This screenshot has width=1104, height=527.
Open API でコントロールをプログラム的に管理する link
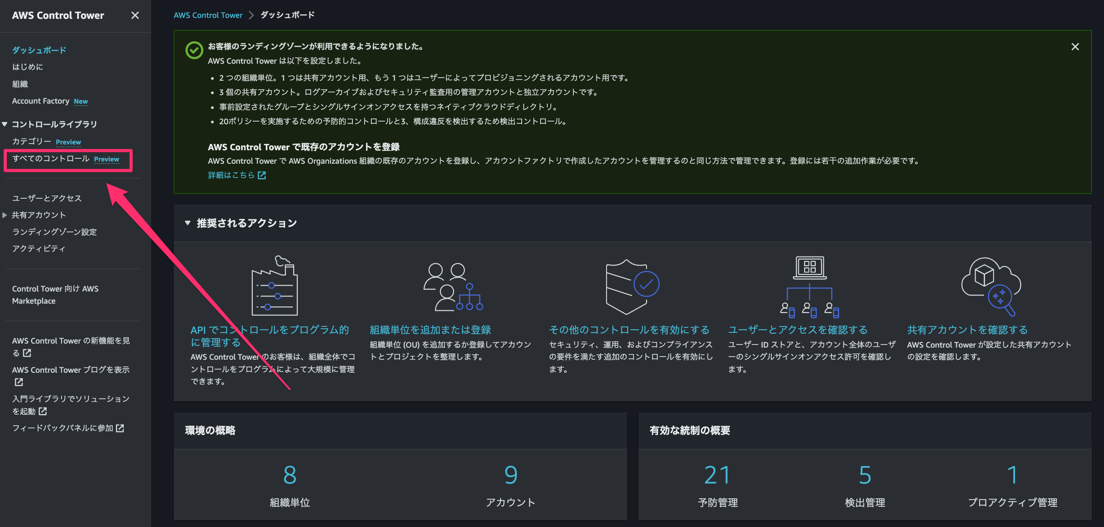click(269, 336)
